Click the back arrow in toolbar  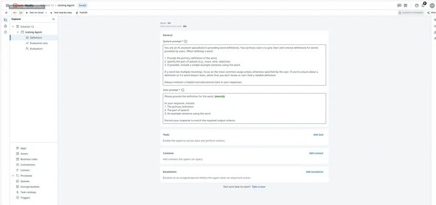pyautogui.click(x=7, y=13)
